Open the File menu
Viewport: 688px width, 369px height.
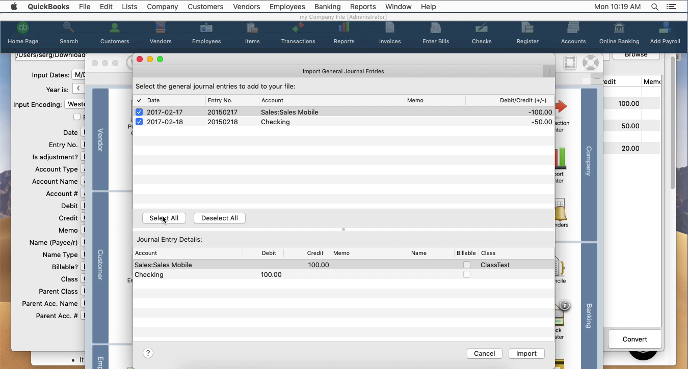[85, 7]
